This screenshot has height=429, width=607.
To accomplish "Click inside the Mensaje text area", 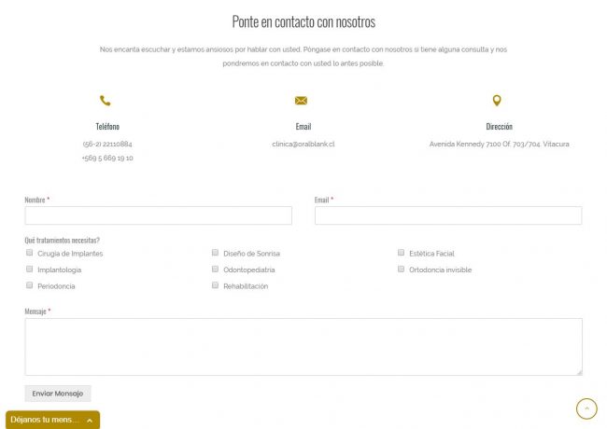I will tap(303, 346).
